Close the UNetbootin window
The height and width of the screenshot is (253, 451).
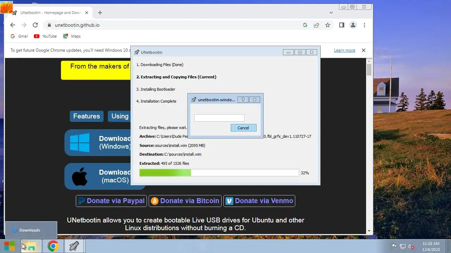click(x=311, y=52)
